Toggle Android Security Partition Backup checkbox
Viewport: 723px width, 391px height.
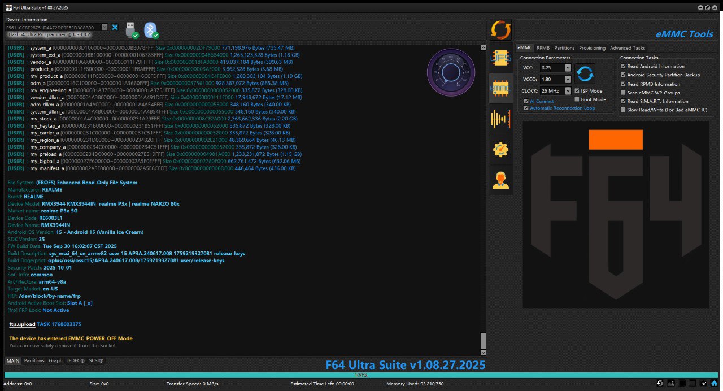point(623,75)
